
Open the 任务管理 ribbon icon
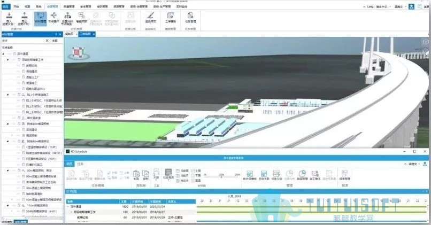point(190,15)
